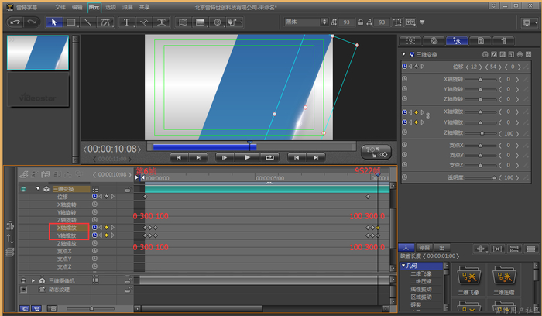The image size is (542, 316).
Task: Choose the text T tool
Action: (x=126, y=22)
